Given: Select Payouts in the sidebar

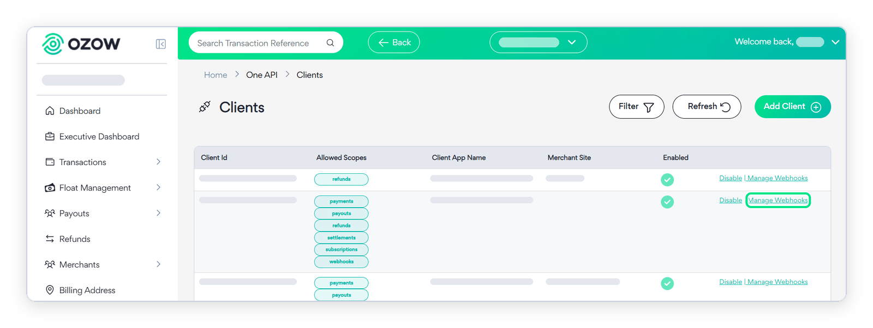Looking at the screenshot, I should [x=74, y=213].
